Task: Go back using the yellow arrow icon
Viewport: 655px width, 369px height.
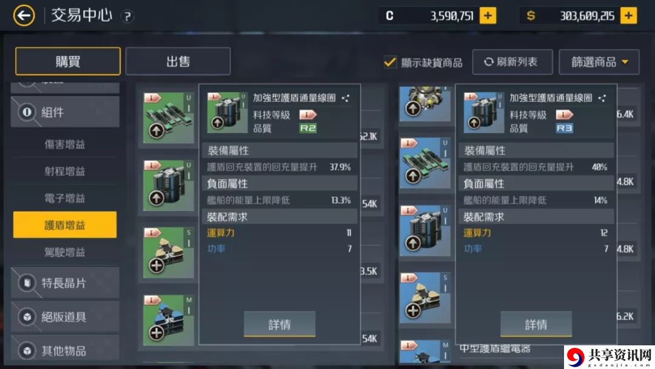Action: [24, 16]
